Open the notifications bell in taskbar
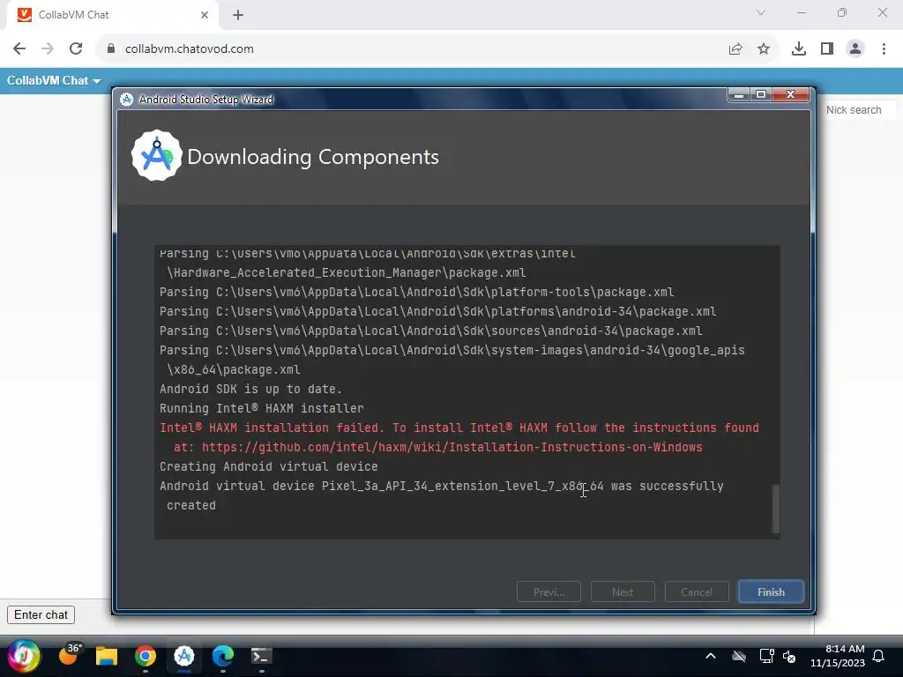The width and height of the screenshot is (903, 677). [879, 656]
